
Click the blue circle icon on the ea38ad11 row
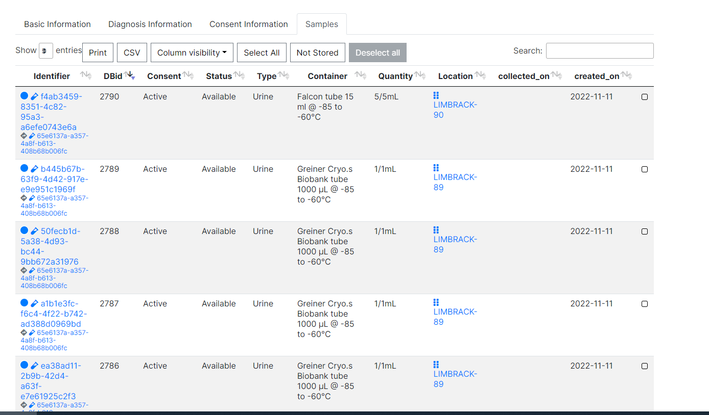(x=24, y=365)
